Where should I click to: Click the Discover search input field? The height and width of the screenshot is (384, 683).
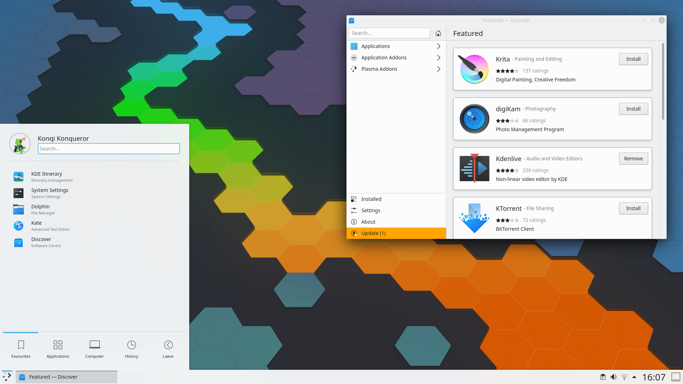388,33
